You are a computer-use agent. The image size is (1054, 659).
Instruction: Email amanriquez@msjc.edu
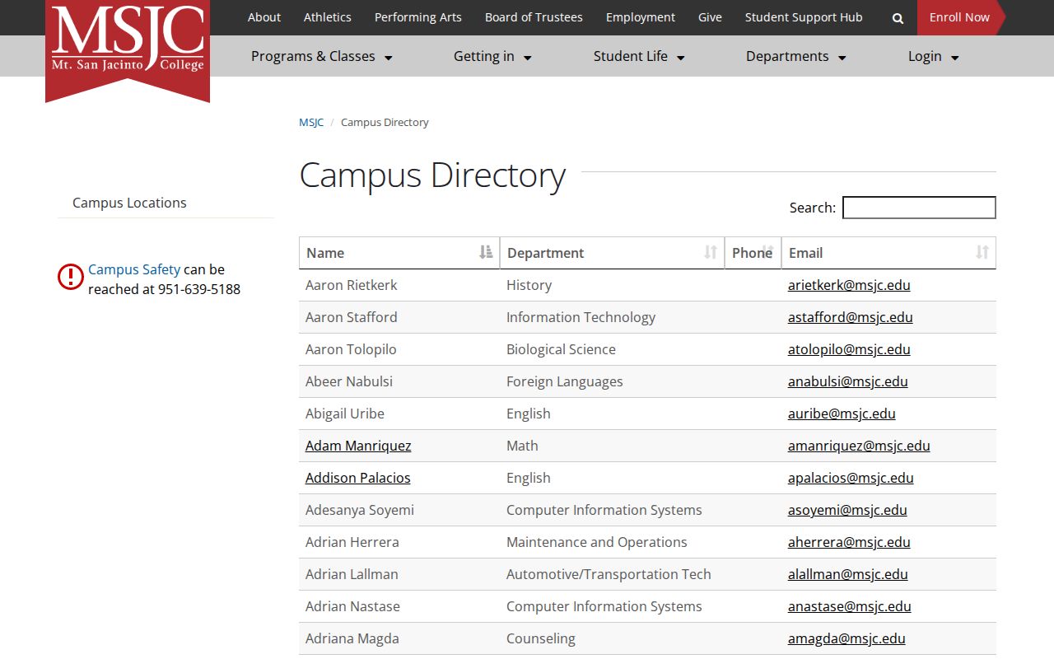click(x=859, y=446)
